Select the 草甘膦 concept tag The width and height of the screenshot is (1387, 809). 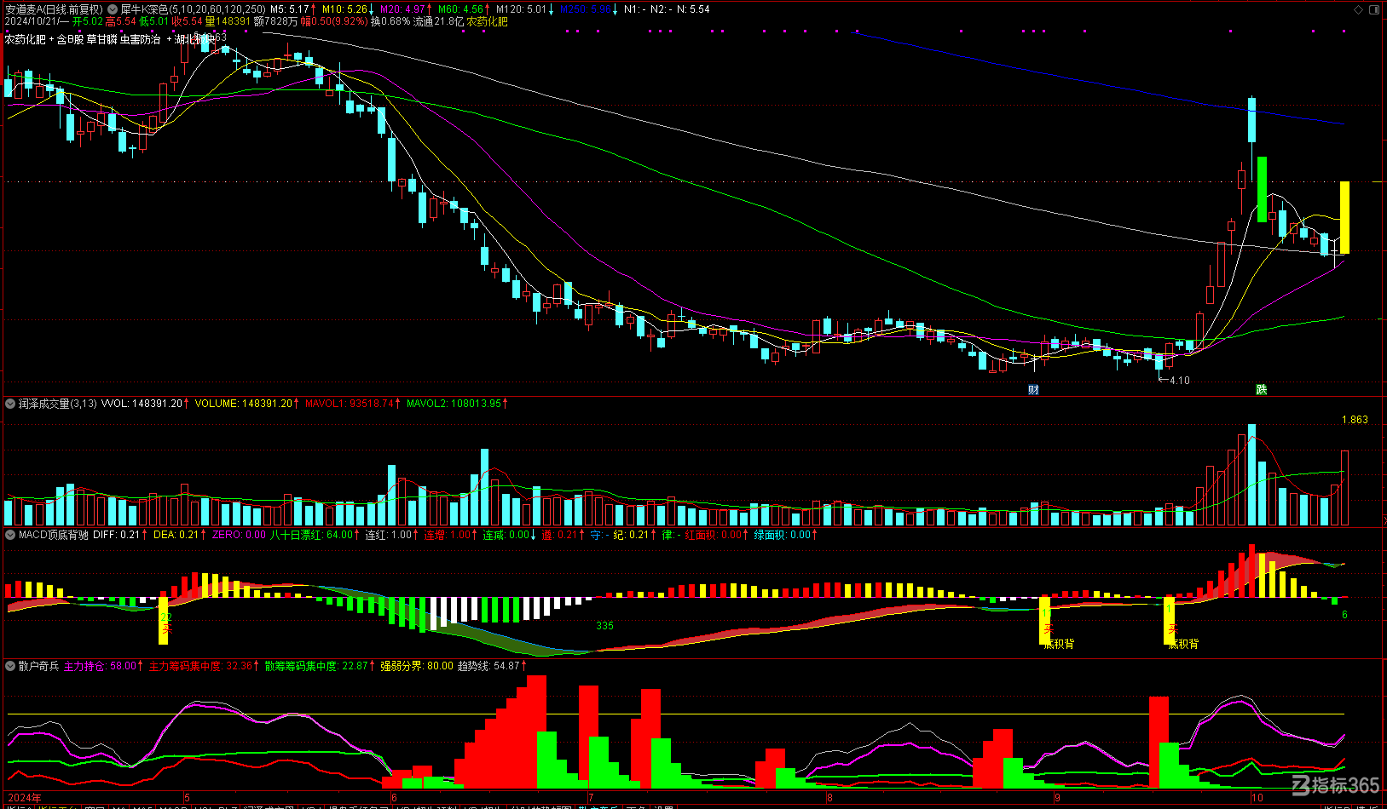pyautogui.click(x=101, y=39)
